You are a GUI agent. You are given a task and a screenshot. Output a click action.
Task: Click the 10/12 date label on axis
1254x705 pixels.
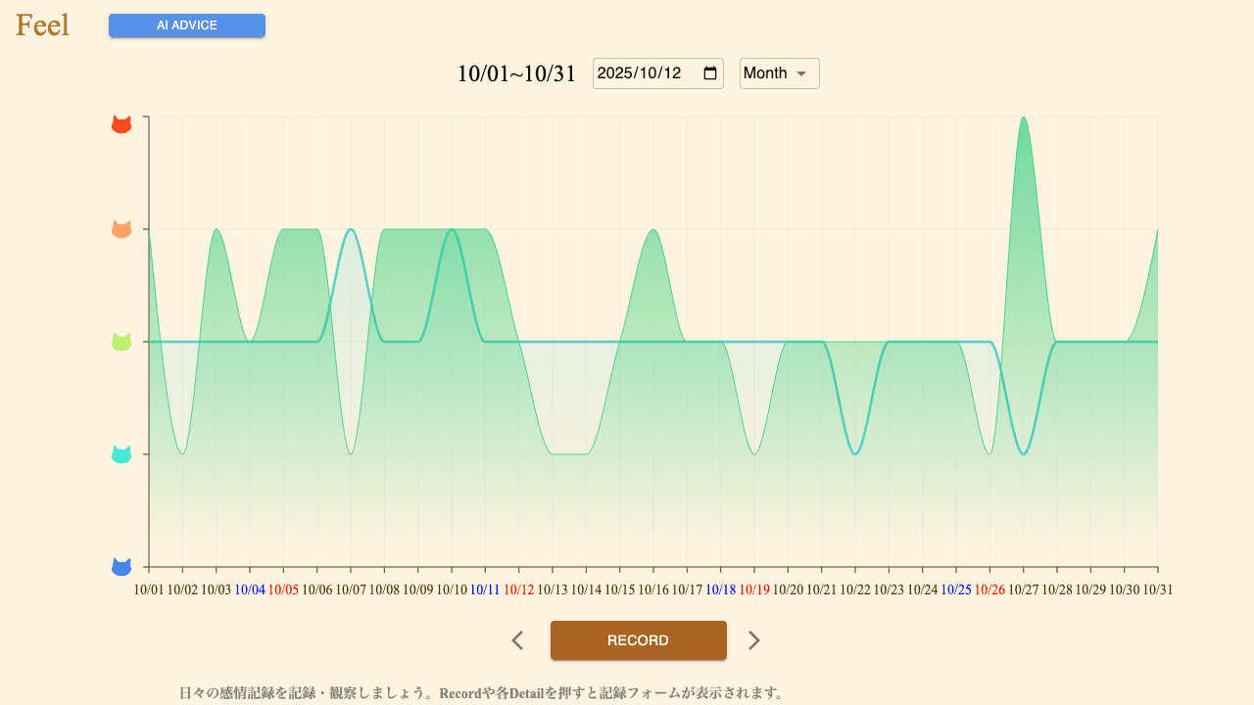pyautogui.click(x=518, y=589)
